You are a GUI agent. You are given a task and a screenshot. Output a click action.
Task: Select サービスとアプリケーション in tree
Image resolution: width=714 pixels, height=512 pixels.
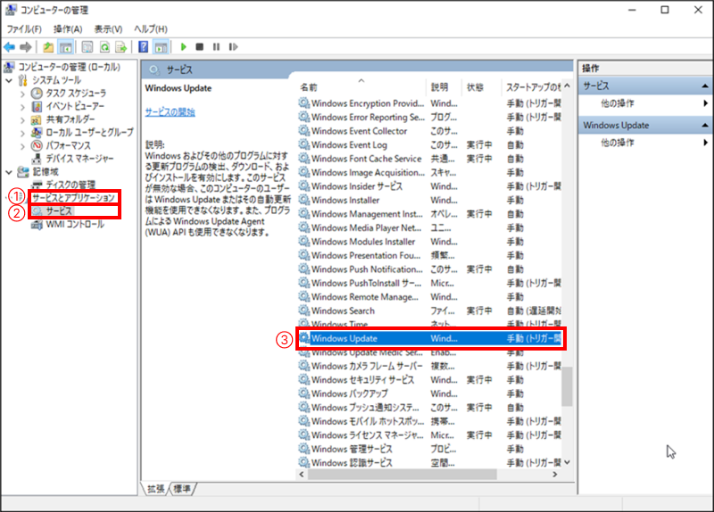point(73,197)
